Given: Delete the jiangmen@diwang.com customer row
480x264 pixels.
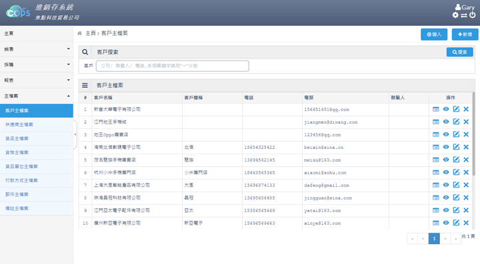Looking at the screenshot, I should pyautogui.click(x=466, y=122).
